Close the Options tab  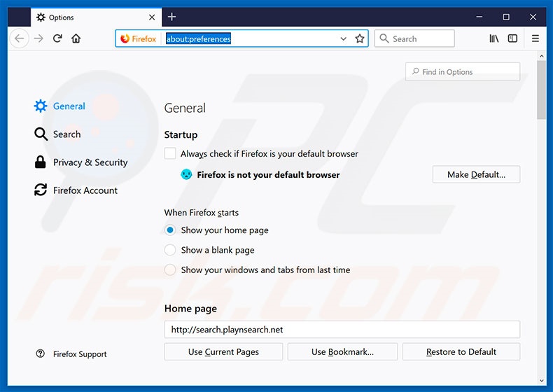(x=152, y=17)
